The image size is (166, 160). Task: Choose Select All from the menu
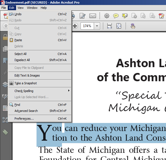(20, 54)
